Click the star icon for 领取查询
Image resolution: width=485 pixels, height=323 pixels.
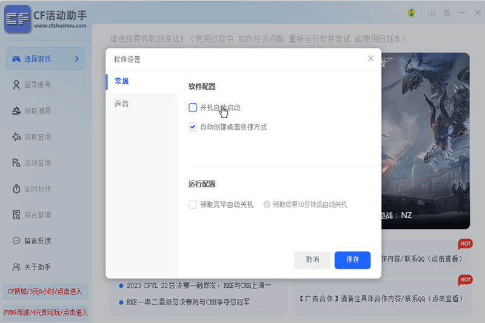coord(16,136)
